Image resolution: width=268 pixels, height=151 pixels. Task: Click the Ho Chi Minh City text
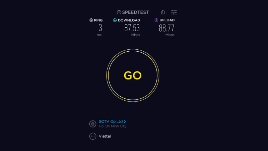(x=113, y=126)
